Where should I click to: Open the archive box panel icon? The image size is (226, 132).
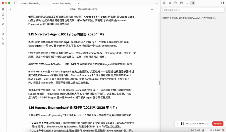pyautogui.click(x=181, y=3)
